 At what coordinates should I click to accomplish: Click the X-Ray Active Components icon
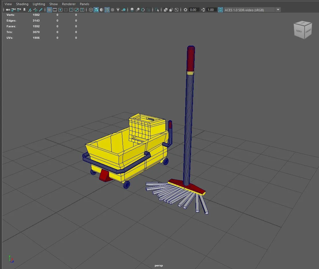[171, 10]
